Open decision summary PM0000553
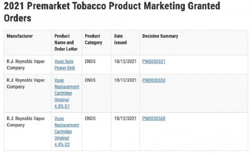The image size is (252, 155). 154,80
